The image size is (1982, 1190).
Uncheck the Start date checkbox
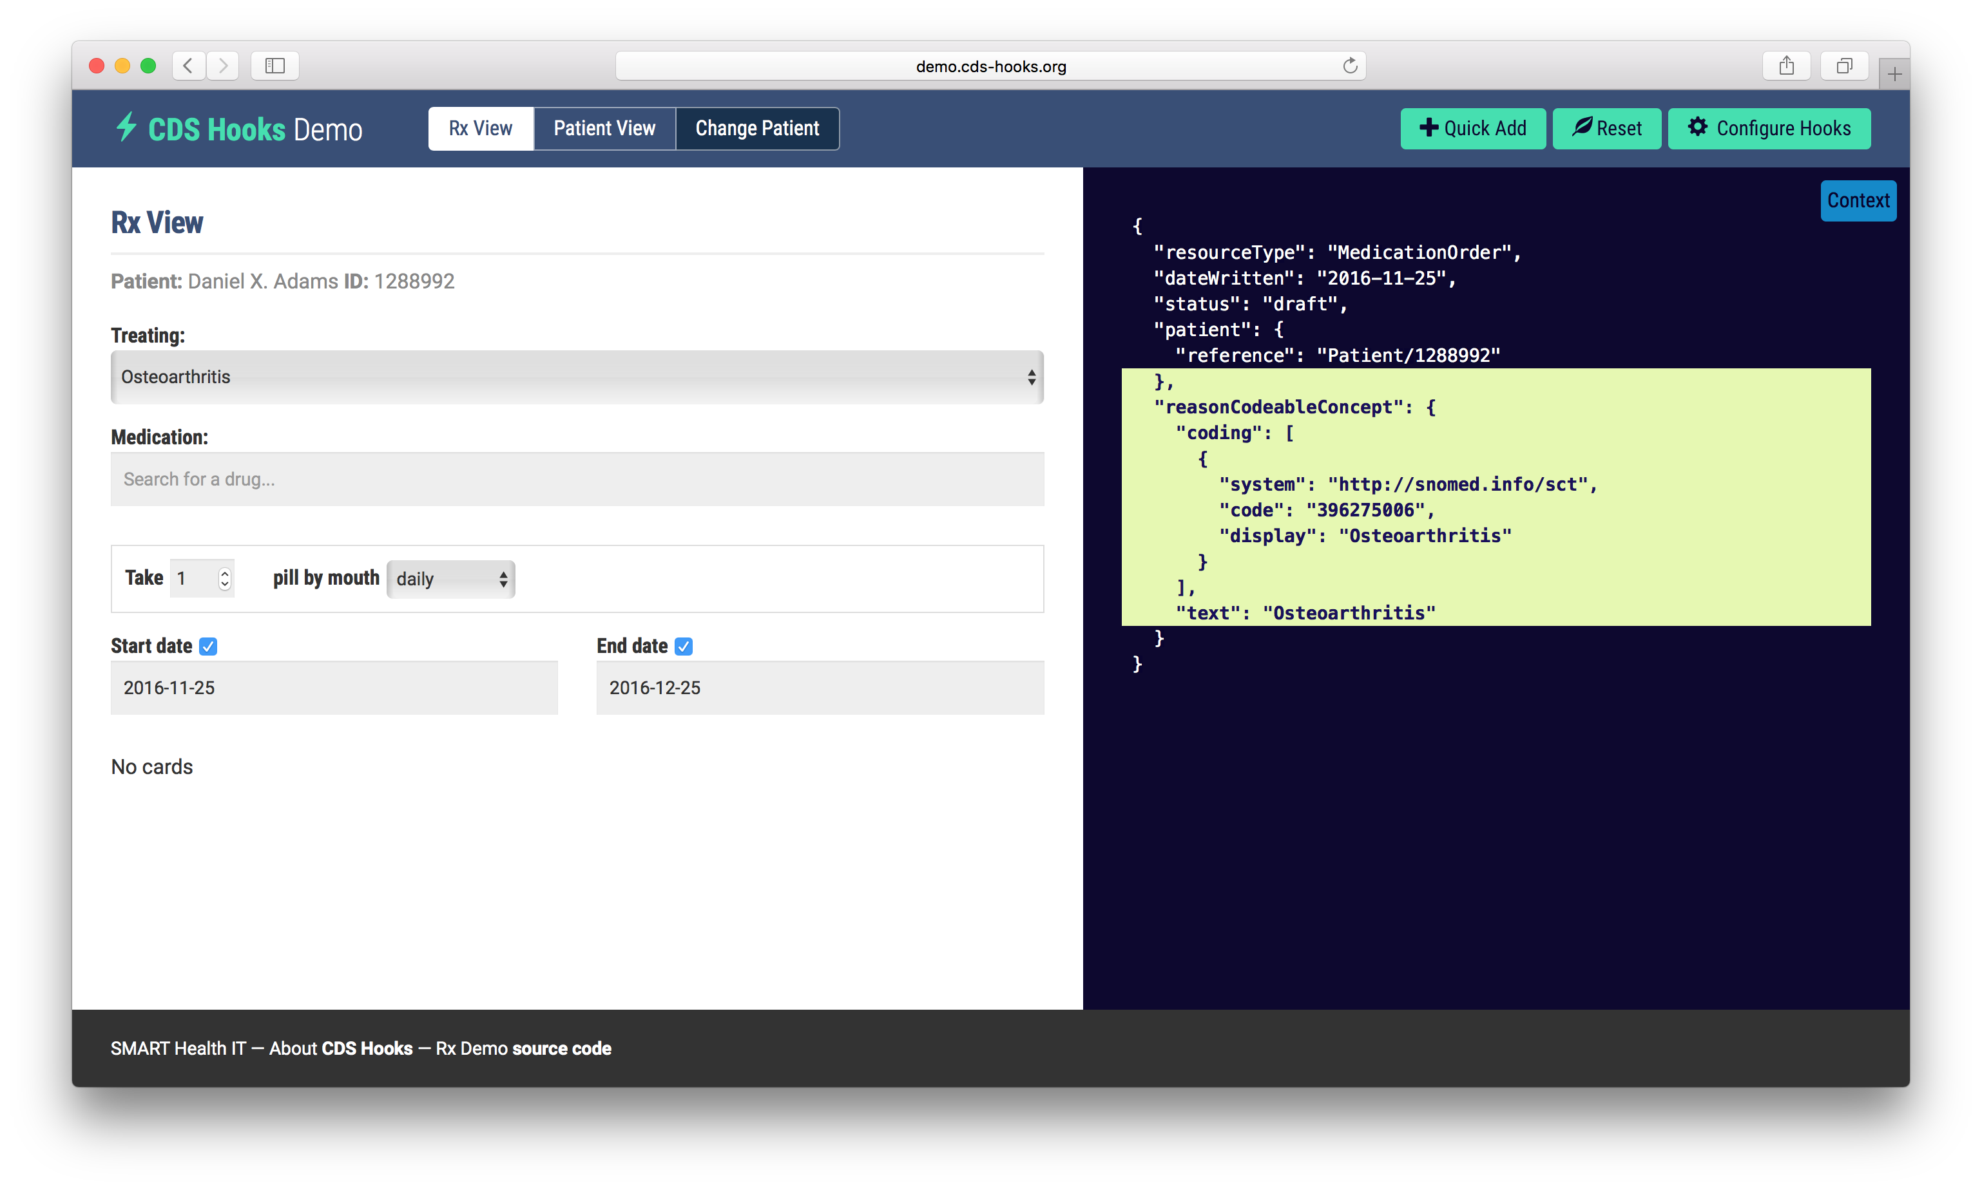click(x=209, y=647)
